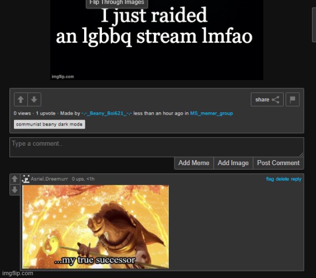Viewport: 316px width, 278px height.
Task: Upvote Asriel.Dreemurr's comment
Action: [14, 179]
